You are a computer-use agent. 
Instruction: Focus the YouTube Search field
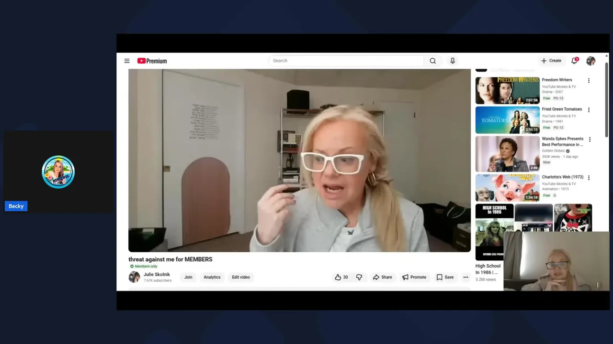click(346, 61)
